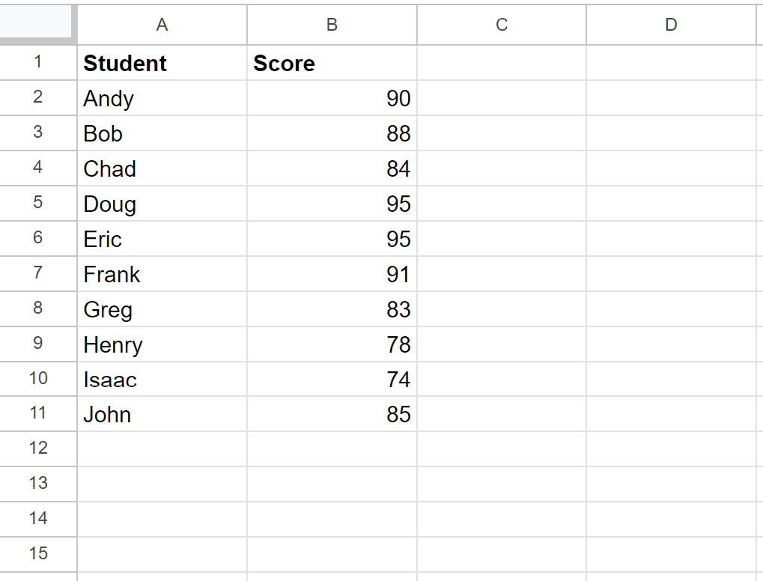Select the Score header cell
The height and width of the screenshot is (581, 763).
click(331, 63)
